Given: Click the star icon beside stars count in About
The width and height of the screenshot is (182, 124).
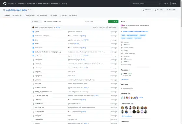Looking at the screenshot, I should (x=122, y=56).
